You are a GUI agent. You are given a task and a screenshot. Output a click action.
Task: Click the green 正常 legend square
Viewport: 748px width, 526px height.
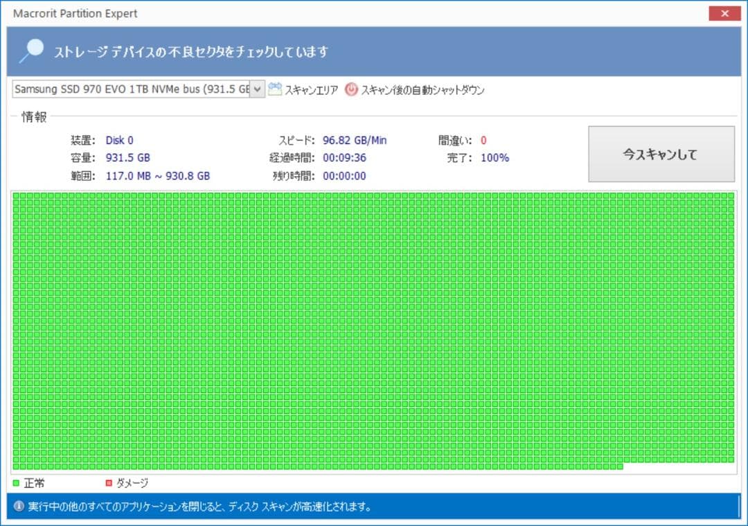(15, 483)
